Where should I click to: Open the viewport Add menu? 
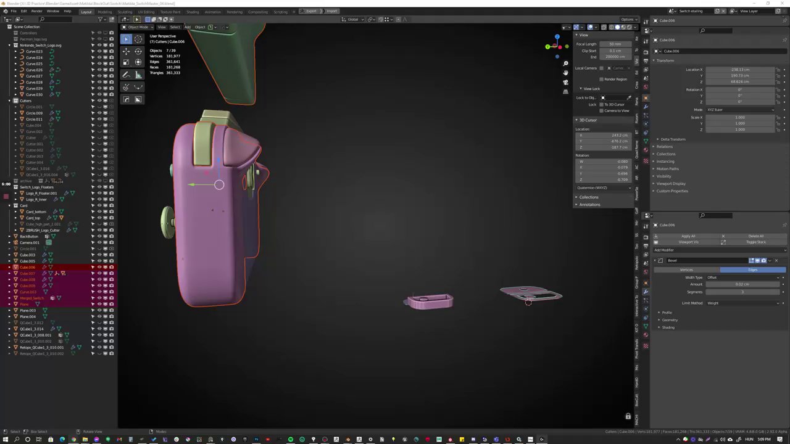pos(187,27)
